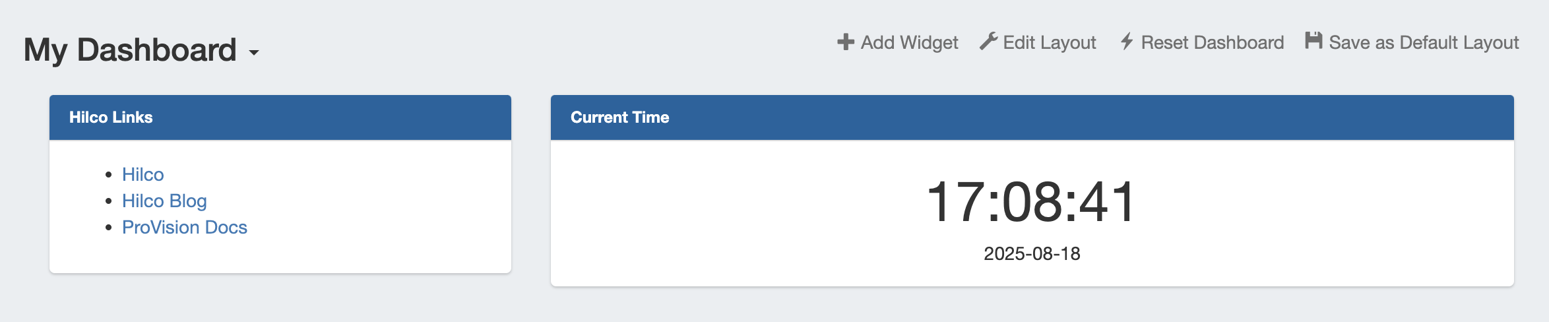Click the Save as Default Layout text

1424,43
